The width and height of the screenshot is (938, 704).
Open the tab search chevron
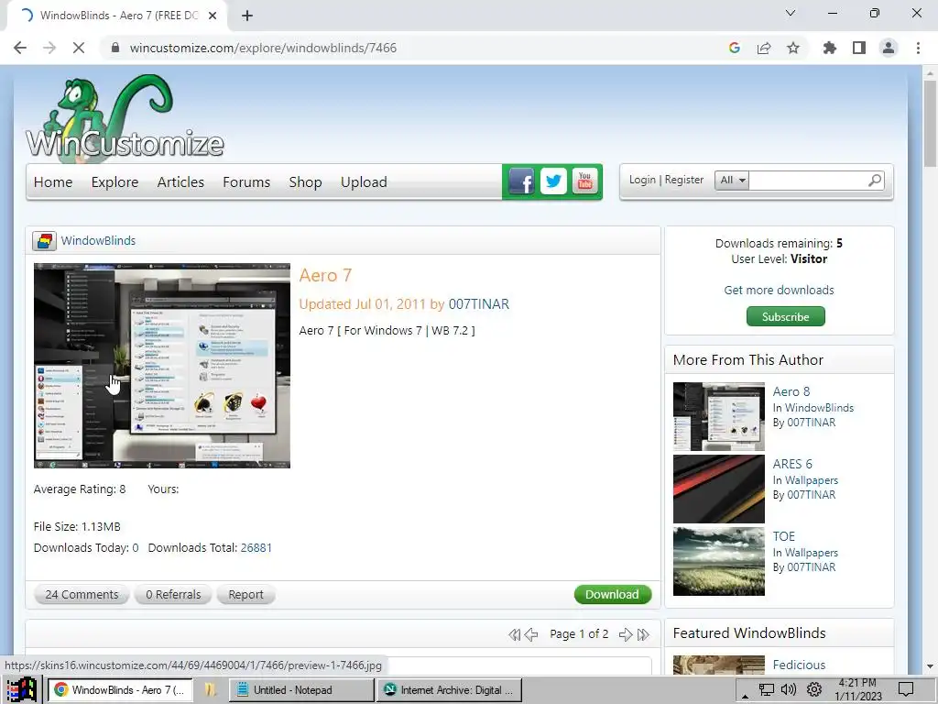point(791,13)
